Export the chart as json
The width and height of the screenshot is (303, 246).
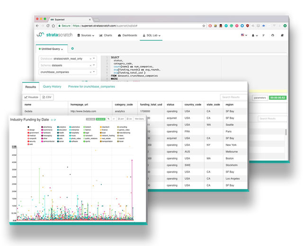[121, 119]
